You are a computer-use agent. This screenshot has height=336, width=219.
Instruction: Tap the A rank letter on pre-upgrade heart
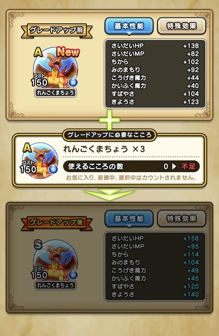click(38, 52)
